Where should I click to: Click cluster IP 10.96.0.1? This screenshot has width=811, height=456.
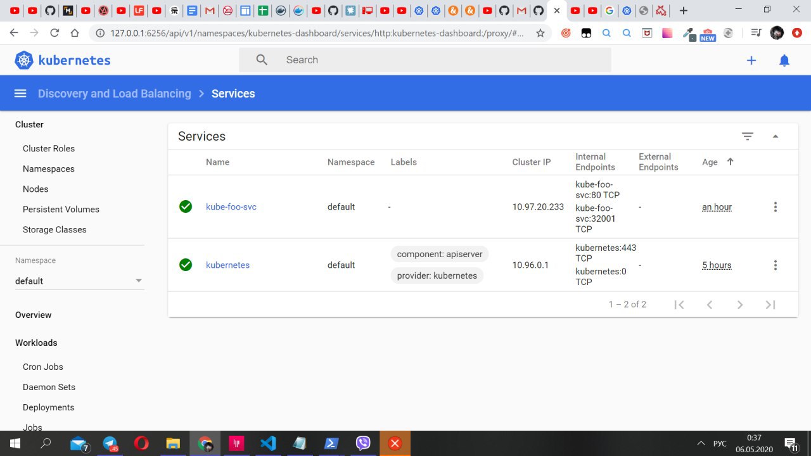[x=530, y=265]
